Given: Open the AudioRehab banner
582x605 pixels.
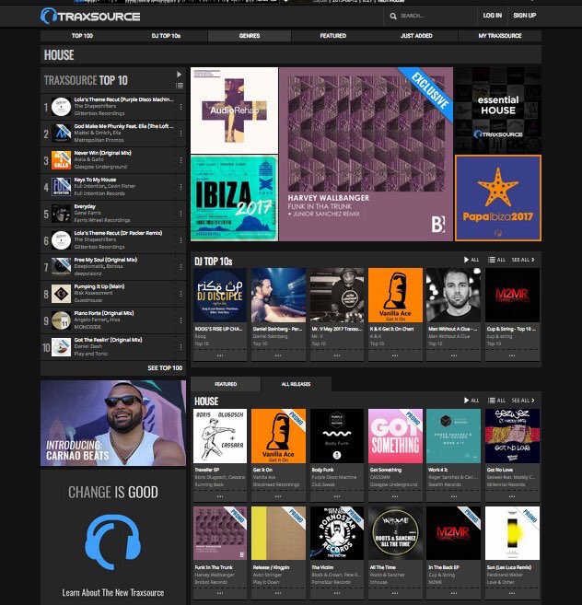Looking at the screenshot, I should point(234,111).
